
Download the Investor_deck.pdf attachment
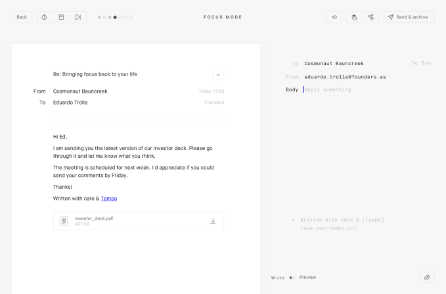[213, 221]
